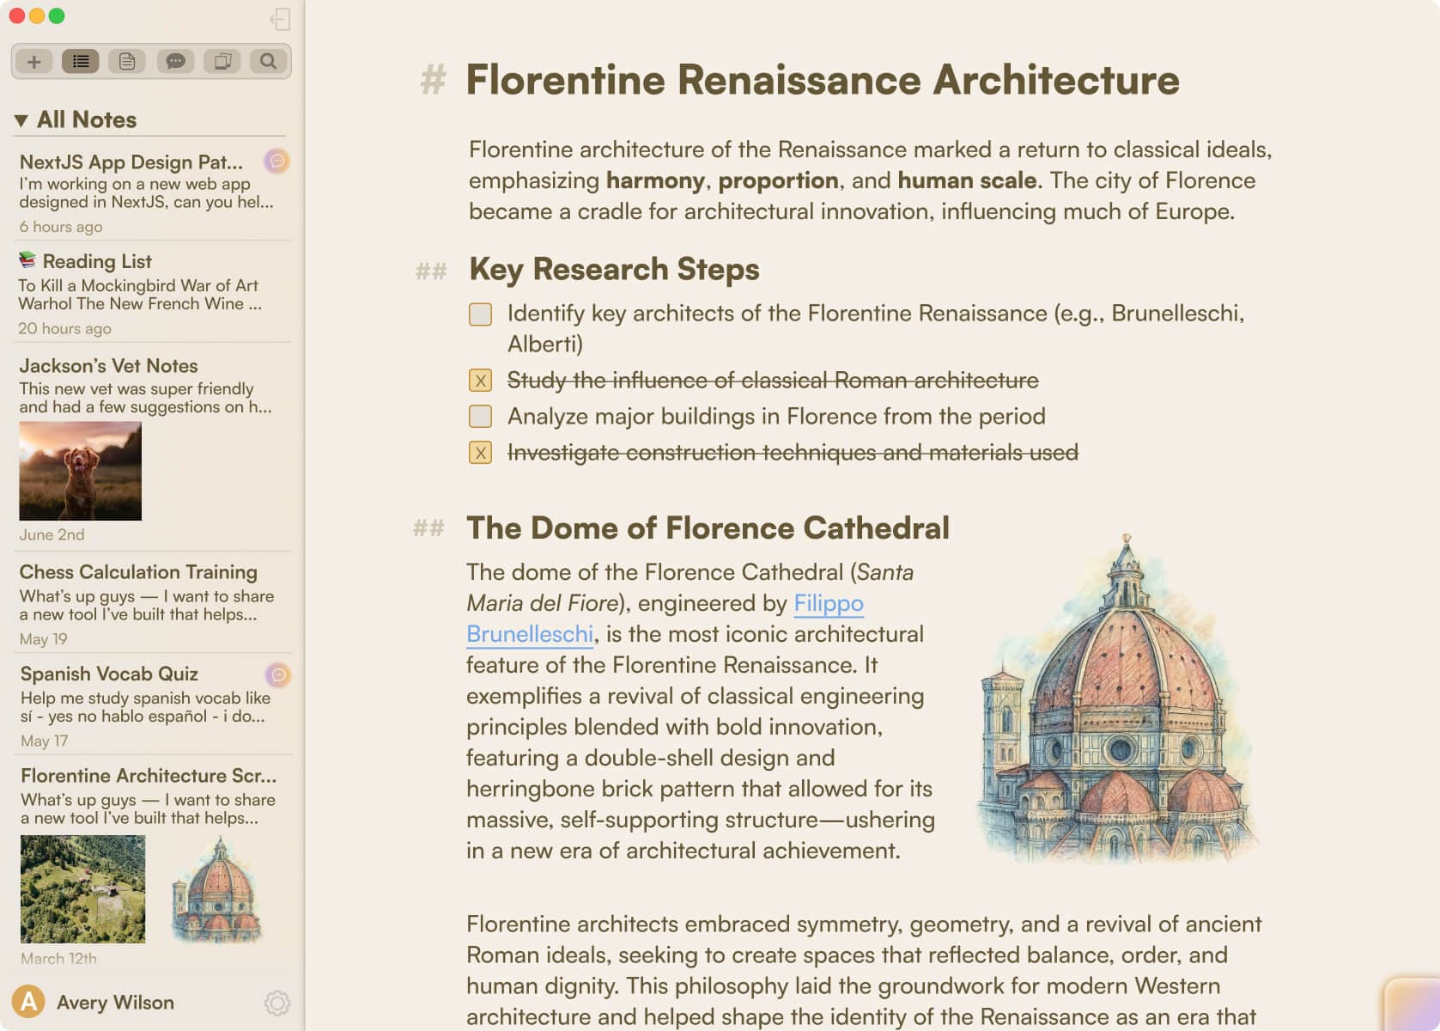The width and height of the screenshot is (1440, 1031).
Task: Open the NextJS App Design Pat... note
Action: coord(152,192)
